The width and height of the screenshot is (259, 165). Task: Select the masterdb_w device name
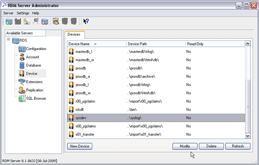coord(85,60)
